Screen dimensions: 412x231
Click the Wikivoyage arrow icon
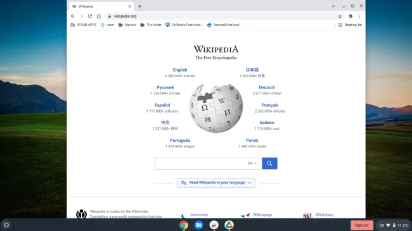point(245,216)
